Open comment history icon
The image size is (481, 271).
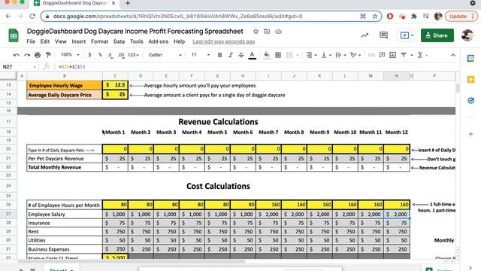[383, 35]
